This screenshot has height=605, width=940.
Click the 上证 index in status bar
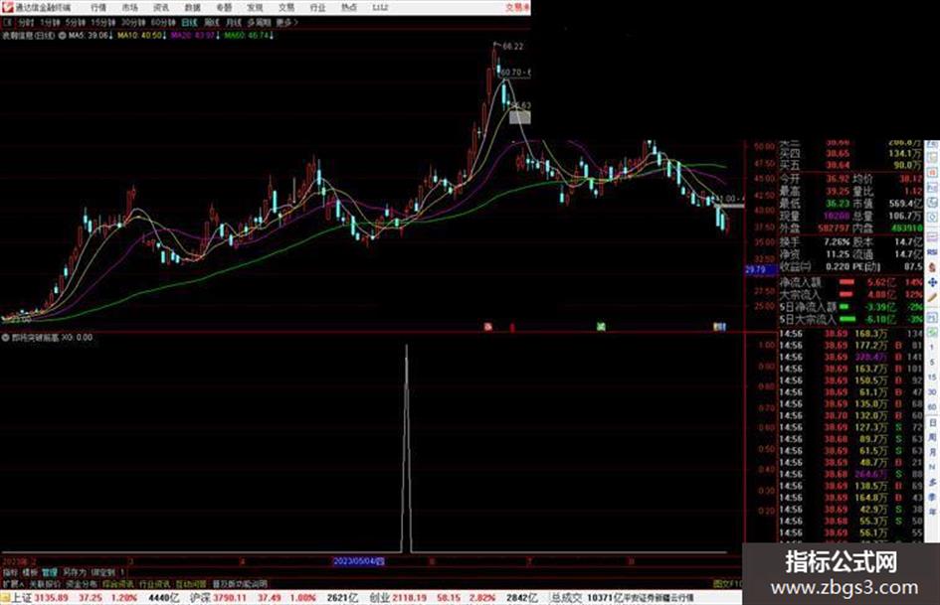(22, 598)
